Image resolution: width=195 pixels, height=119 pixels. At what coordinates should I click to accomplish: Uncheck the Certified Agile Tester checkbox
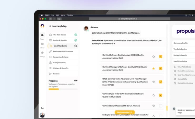[x=161, y=95]
